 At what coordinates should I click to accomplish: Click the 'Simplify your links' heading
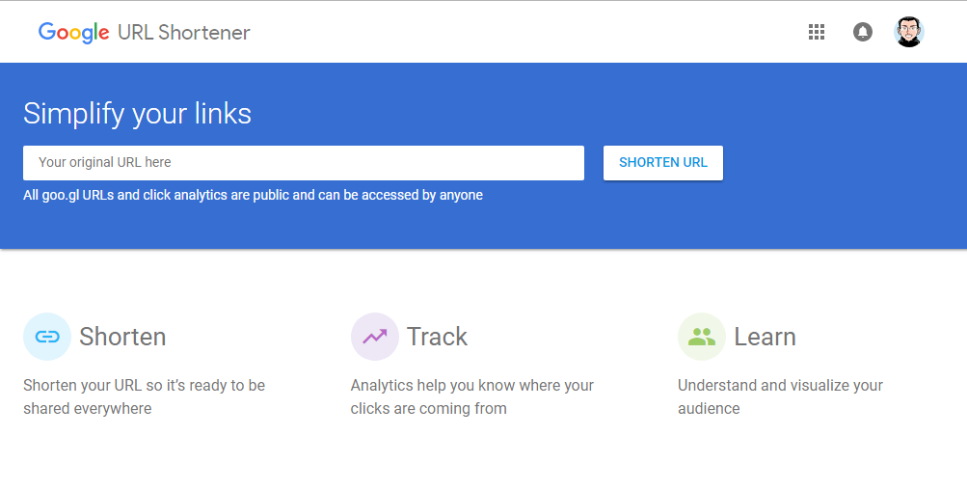pos(138,114)
